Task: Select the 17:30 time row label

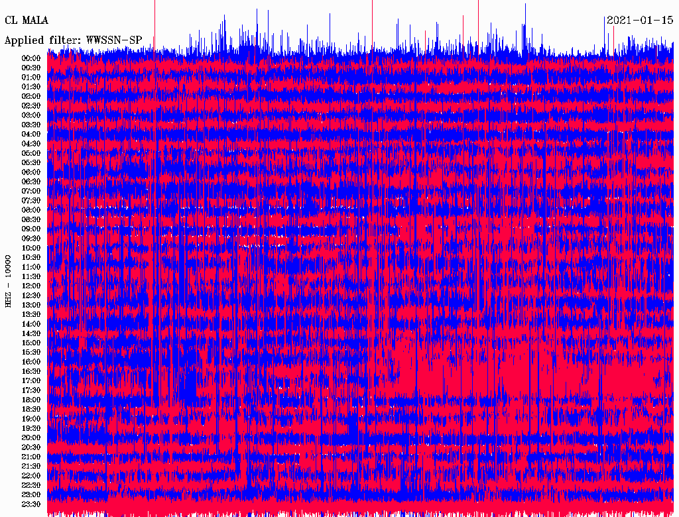Action: coord(31,390)
